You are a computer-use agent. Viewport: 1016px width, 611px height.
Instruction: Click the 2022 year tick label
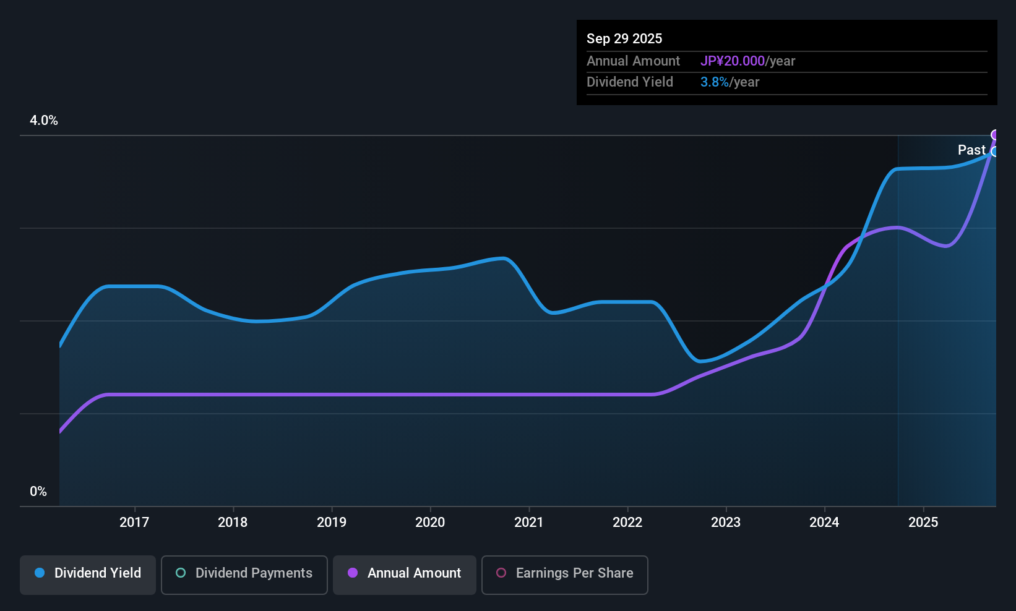(627, 523)
